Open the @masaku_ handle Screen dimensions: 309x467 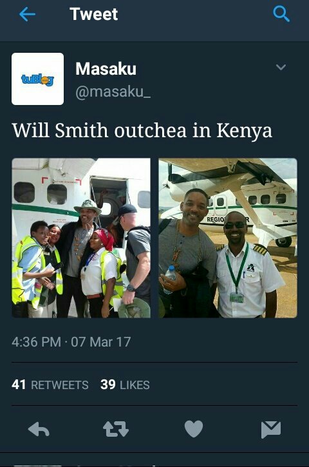tap(113, 91)
